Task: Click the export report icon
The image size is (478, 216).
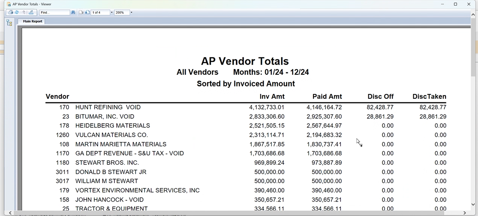Action: pos(31,12)
